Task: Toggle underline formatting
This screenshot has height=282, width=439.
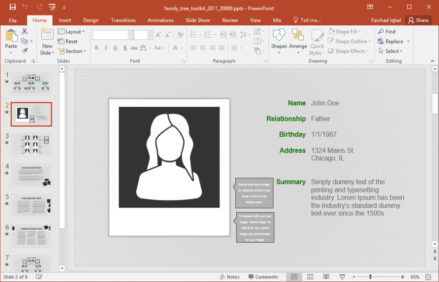Action: click(x=114, y=48)
